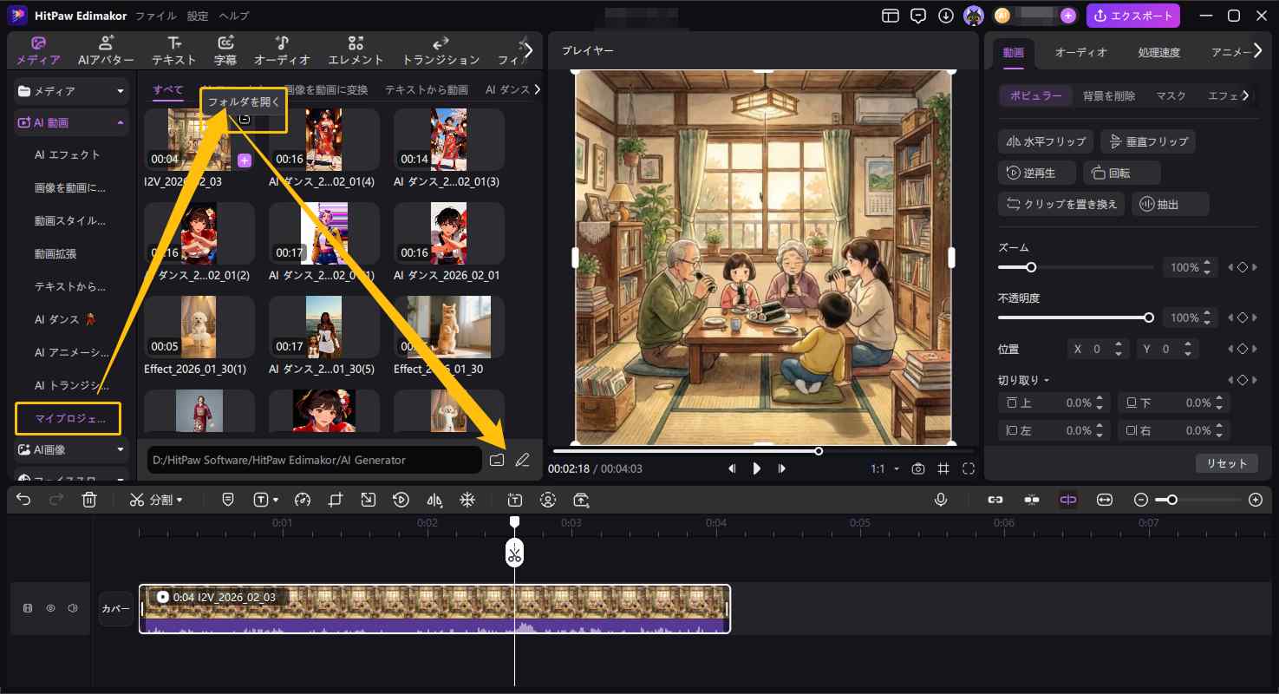The image size is (1279, 694).
Task: Open the トランジション panel in the top toolbar
Action: (440, 50)
